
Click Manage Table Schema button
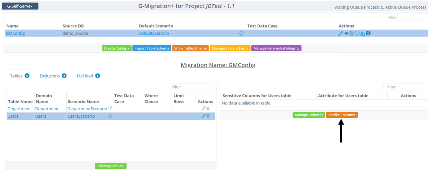(x=230, y=48)
